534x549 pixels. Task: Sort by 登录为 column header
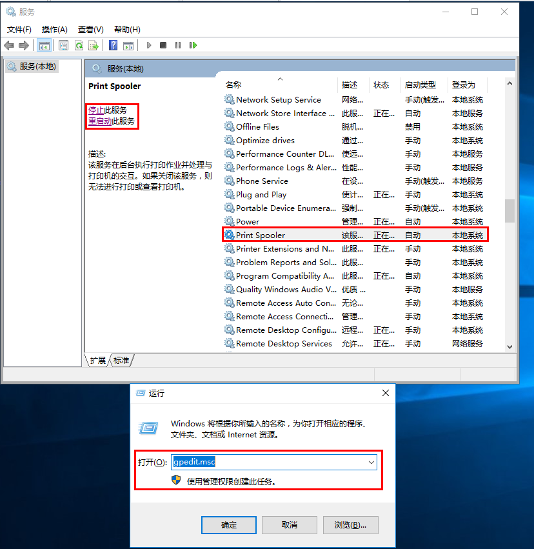coord(464,85)
